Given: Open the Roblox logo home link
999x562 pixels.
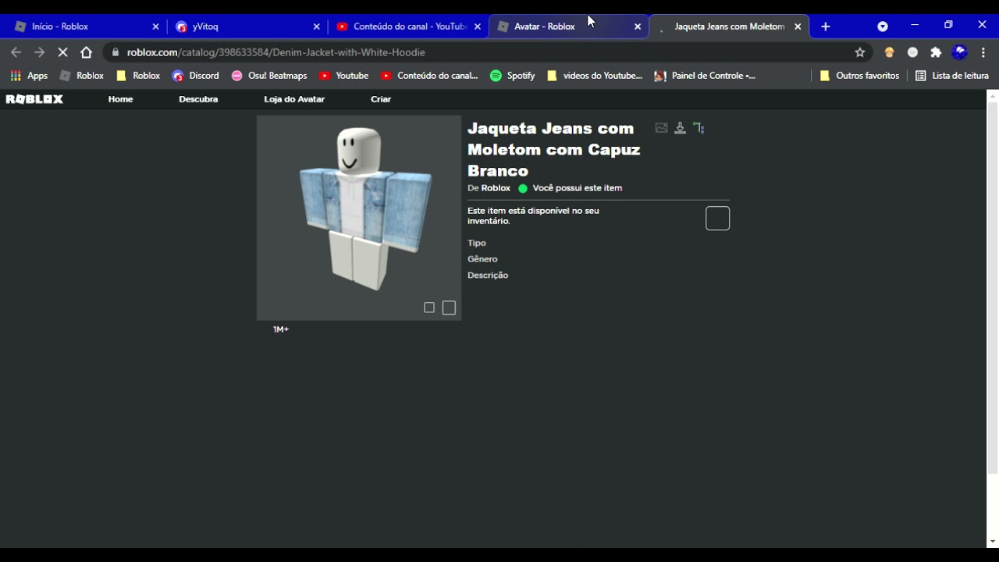Looking at the screenshot, I should tap(34, 99).
